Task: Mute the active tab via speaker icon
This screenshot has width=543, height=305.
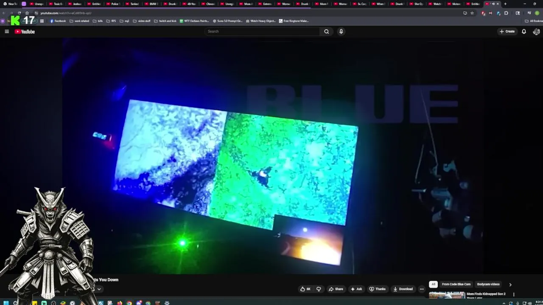Action: [x=493, y=4]
